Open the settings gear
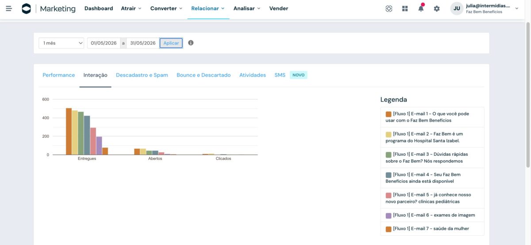 [x=437, y=8]
